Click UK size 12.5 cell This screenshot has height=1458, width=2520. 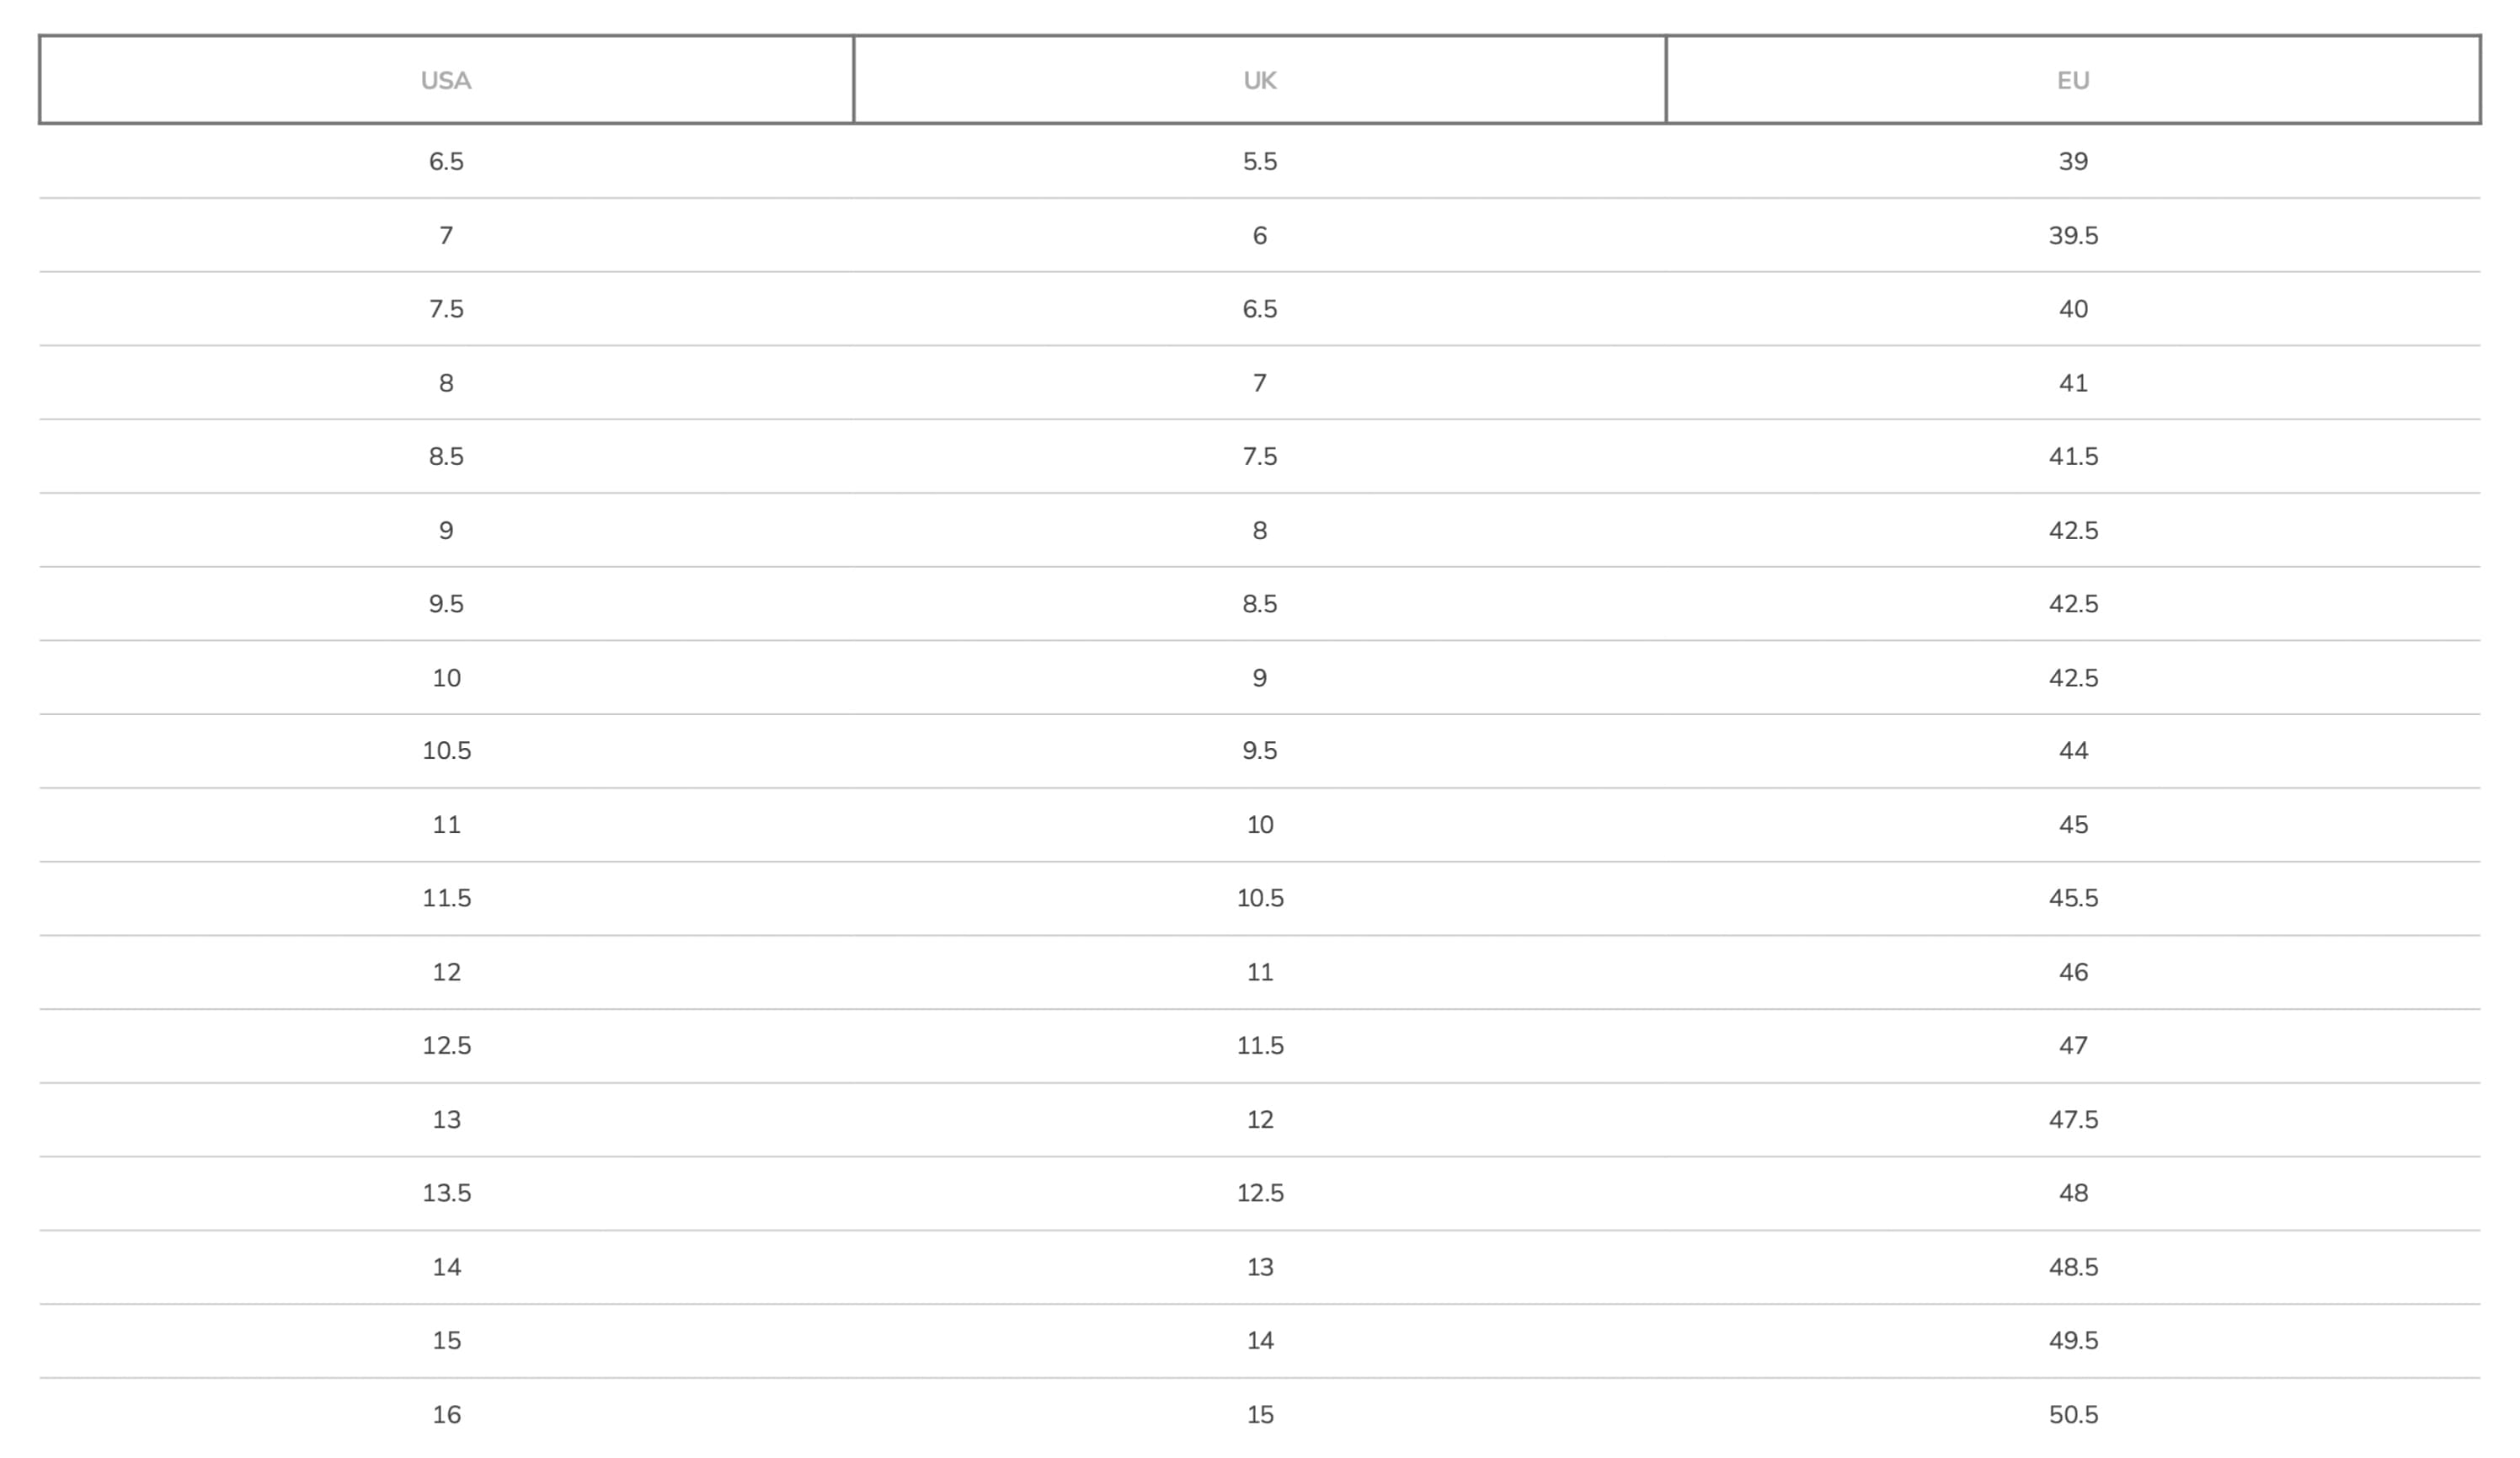(x=1259, y=1193)
